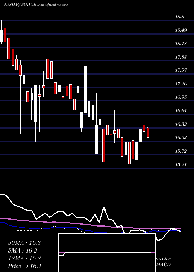The width and height of the screenshot is (194, 272).
Task: Click the white MACD line inside the box
Action: coord(105,254)
